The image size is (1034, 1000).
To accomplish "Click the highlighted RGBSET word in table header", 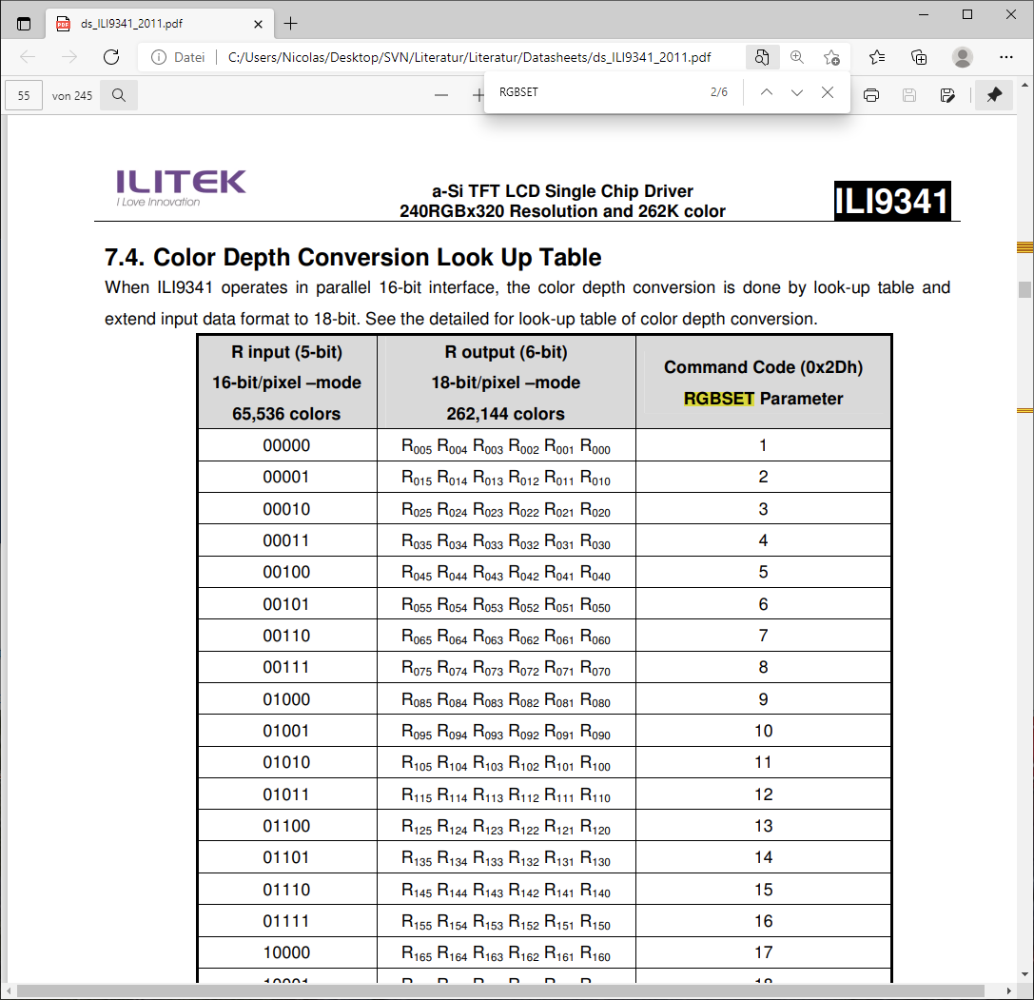I will 719,399.
